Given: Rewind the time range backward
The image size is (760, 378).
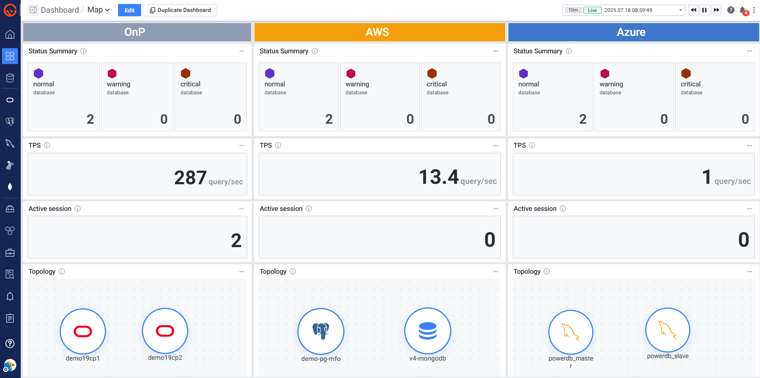Looking at the screenshot, I should coord(693,10).
